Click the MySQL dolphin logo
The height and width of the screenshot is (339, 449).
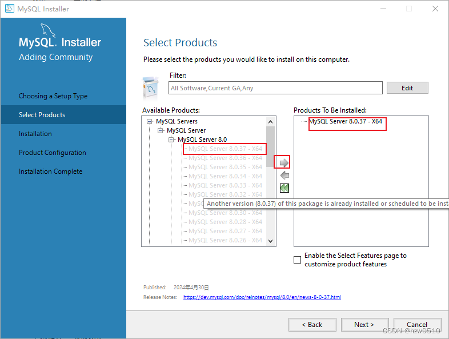point(47,30)
